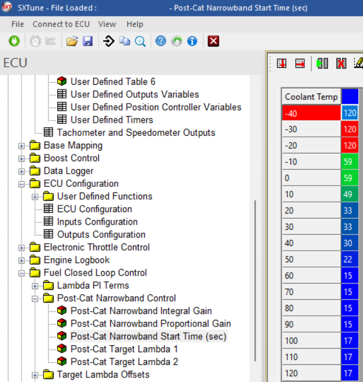The width and height of the screenshot is (363, 382).
Task: Expand the Target Lambda Offsets folder
Action: (x=35, y=375)
